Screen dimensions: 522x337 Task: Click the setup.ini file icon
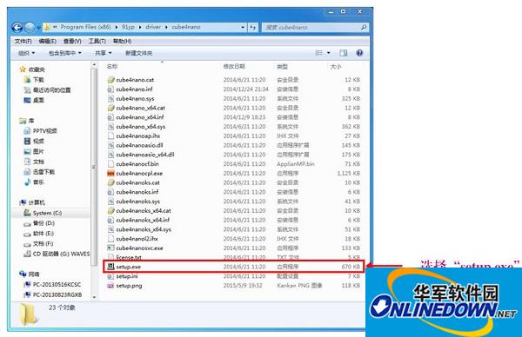tap(110, 276)
